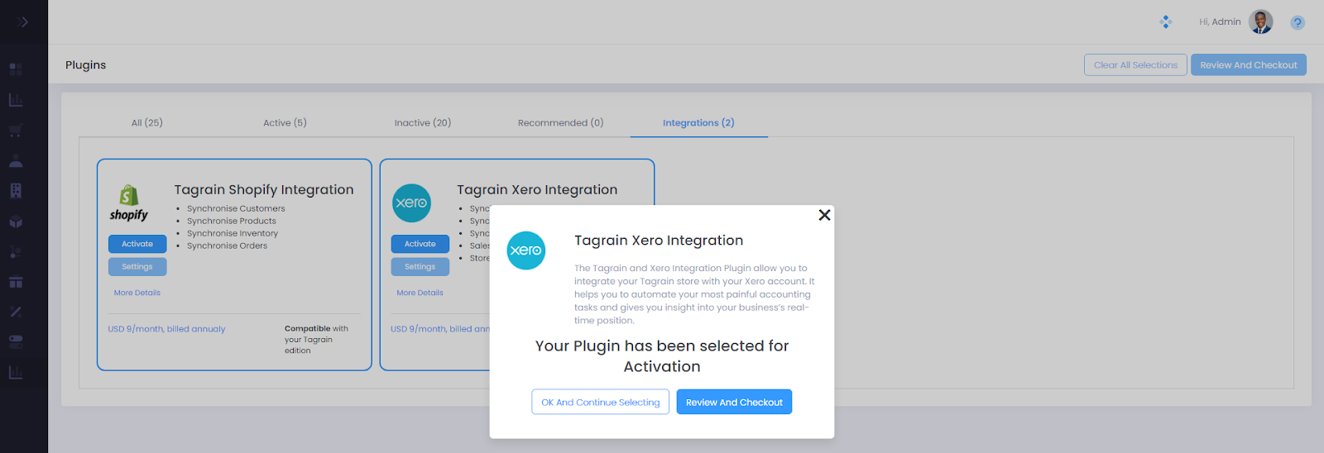
Task: Open the person icon in sidebar
Action: [x=16, y=160]
